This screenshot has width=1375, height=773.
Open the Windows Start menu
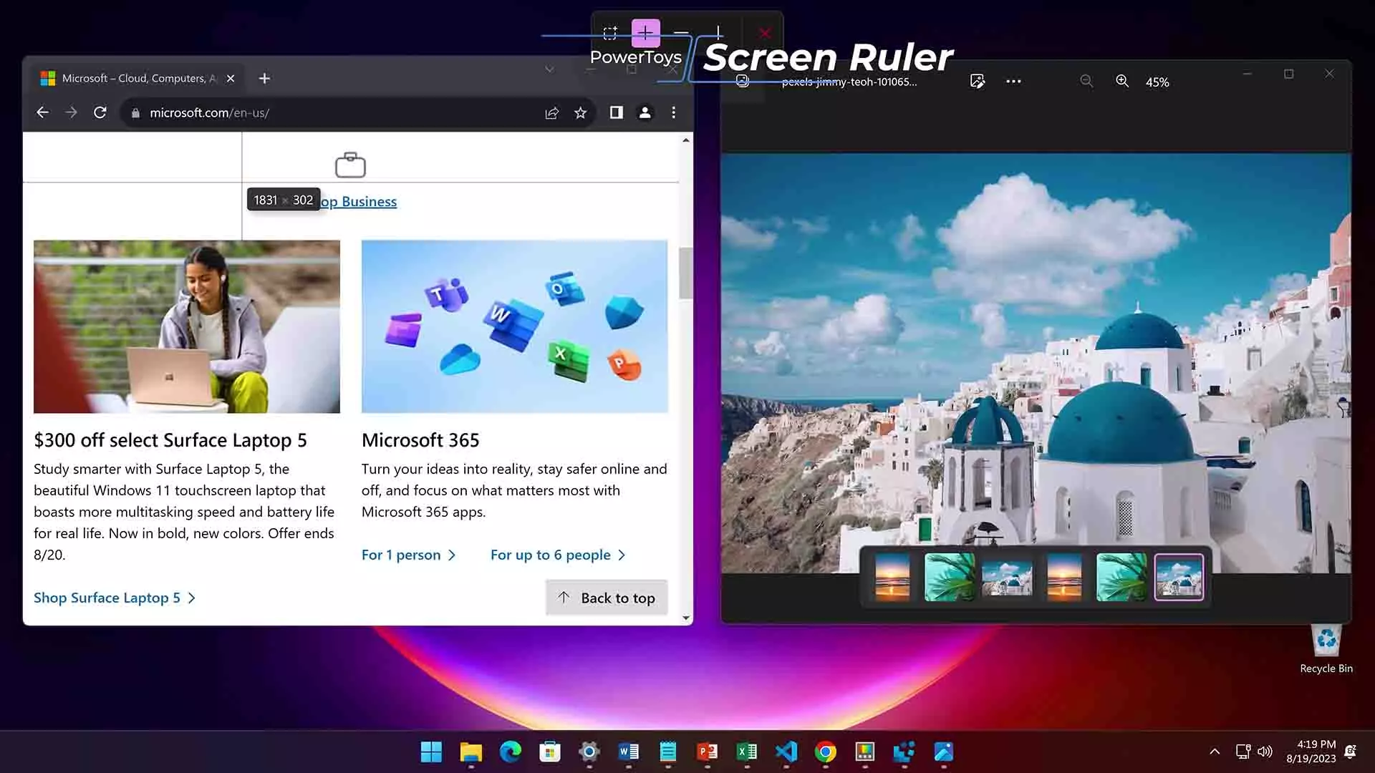pos(431,752)
